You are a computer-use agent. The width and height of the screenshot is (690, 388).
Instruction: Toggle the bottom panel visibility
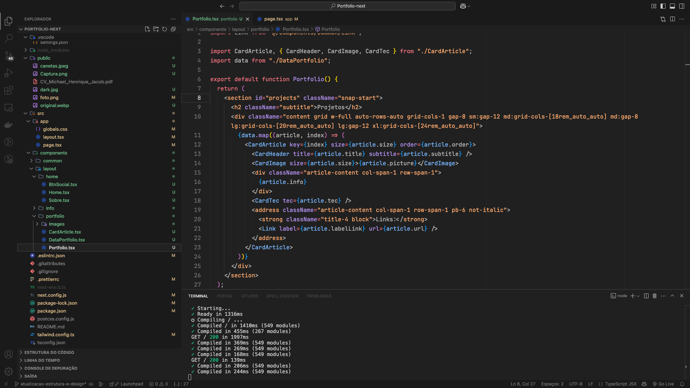coord(672,6)
